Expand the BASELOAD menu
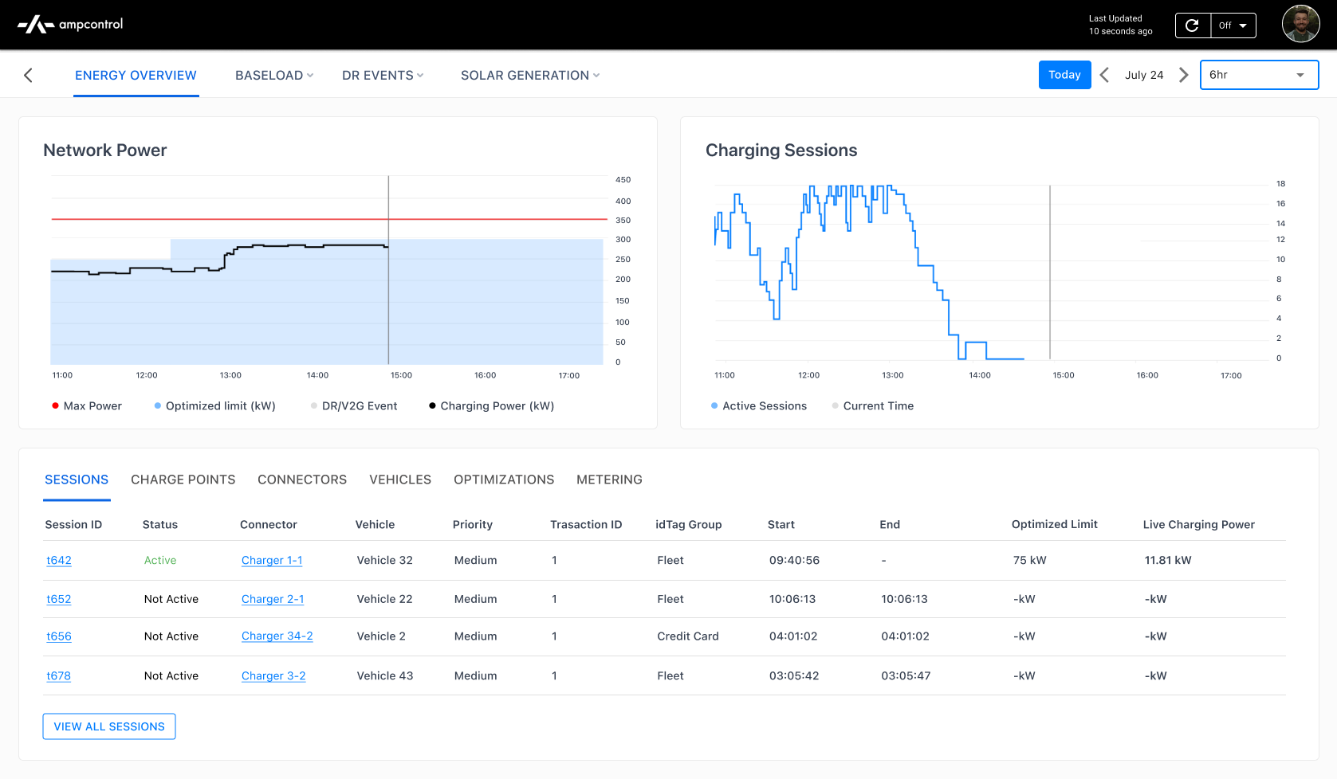The width and height of the screenshot is (1337, 779). pyautogui.click(x=274, y=75)
